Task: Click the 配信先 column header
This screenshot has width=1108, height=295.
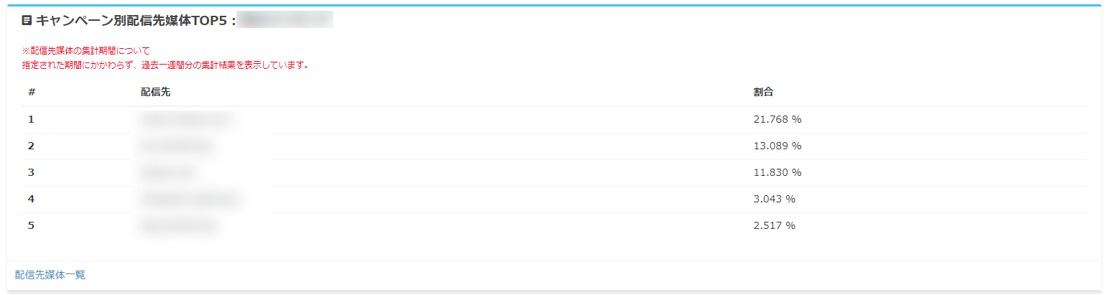Action: tap(155, 93)
